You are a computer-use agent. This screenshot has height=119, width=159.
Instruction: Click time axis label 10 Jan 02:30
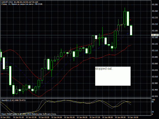(x=31, y=117)
